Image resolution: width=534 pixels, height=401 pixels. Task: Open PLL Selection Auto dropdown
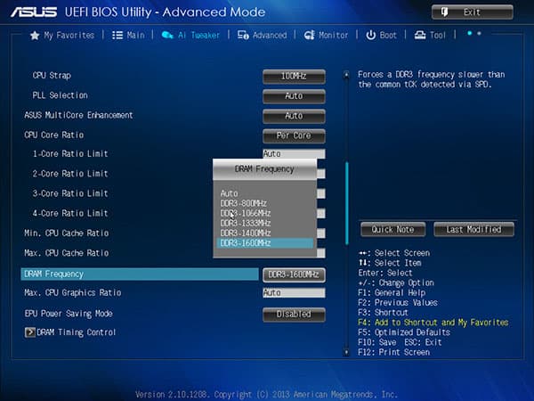294,96
